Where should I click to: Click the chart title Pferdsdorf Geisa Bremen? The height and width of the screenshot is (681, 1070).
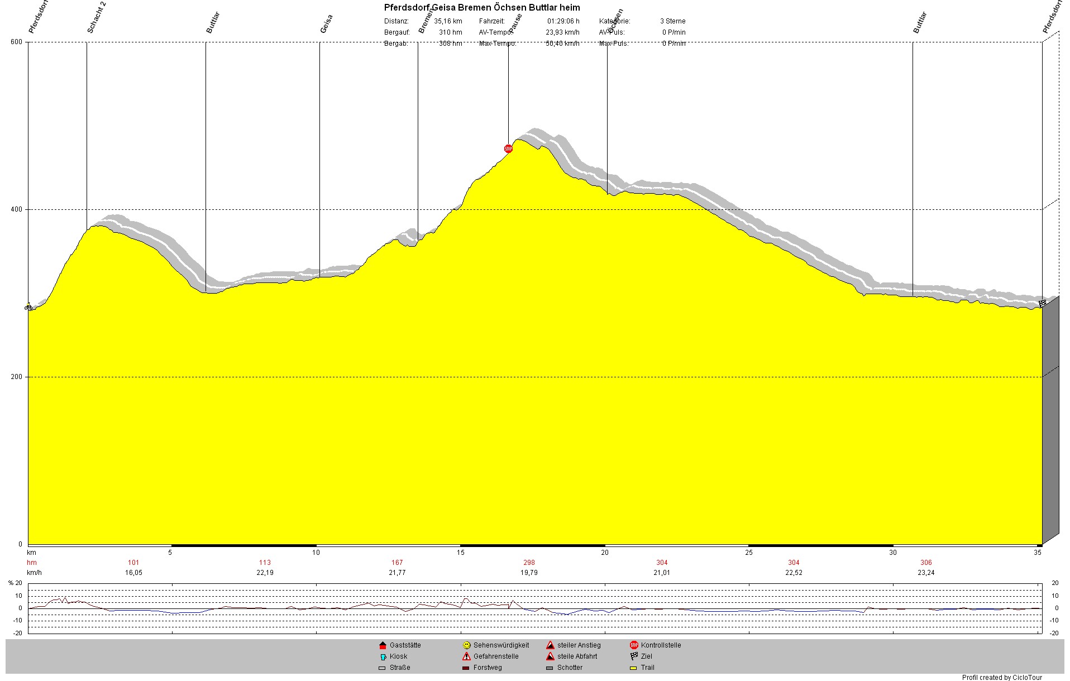click(482, 8)
